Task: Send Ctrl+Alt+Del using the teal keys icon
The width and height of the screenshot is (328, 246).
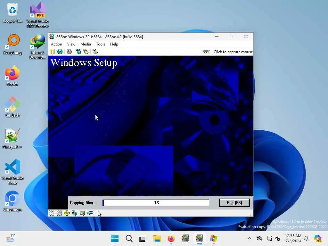Action: coord(78,52)
